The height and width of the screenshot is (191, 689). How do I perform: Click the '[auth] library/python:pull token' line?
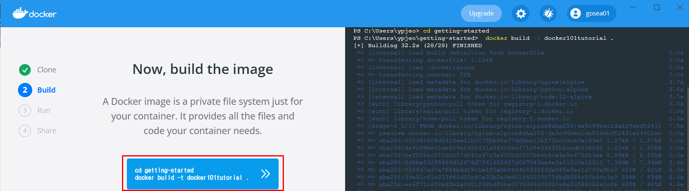tap(520, 104)
